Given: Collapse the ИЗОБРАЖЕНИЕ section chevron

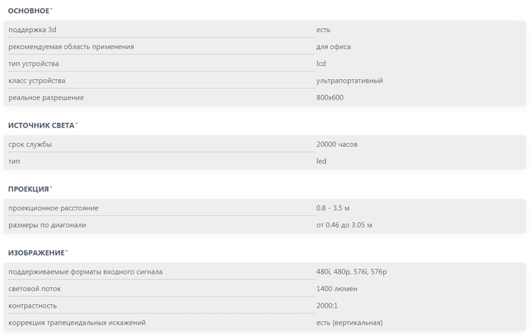Looking at the screenshot, I should [x=66, y=251].
